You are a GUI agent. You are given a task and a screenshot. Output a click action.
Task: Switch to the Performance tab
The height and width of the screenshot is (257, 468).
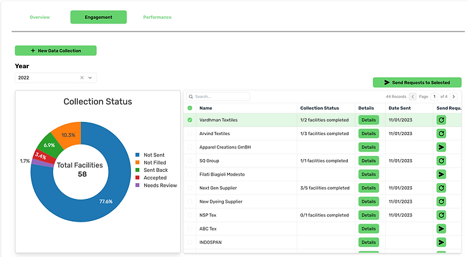click(157, 17)
